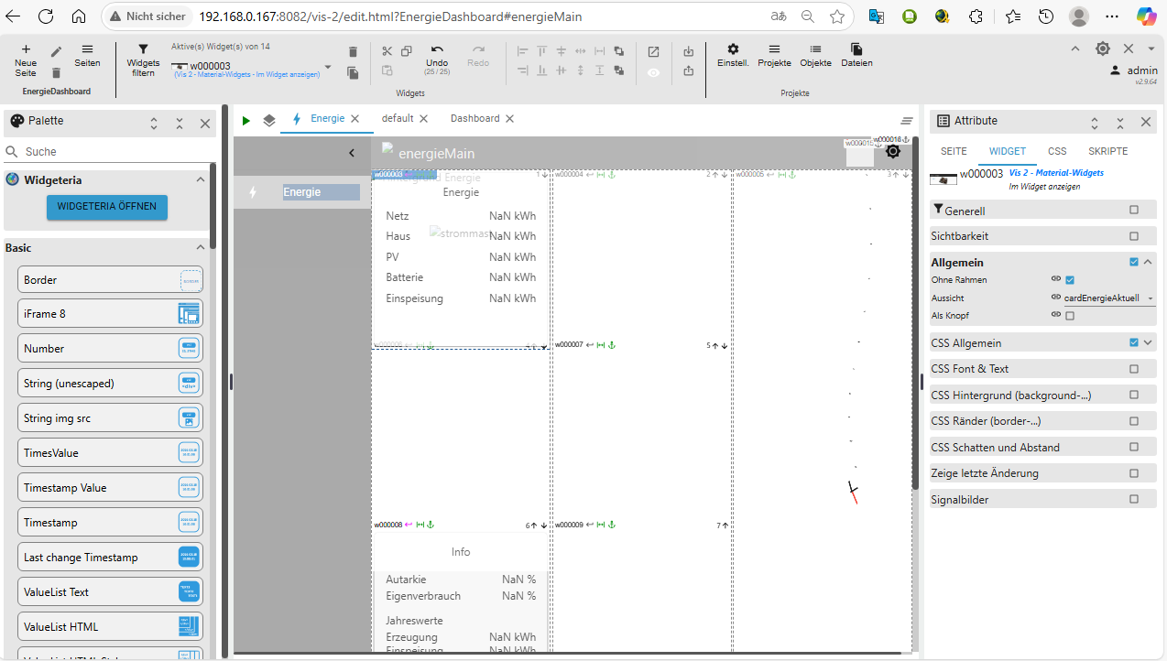
Task: Open the Dateien file manager
Action: coord(856,56)
